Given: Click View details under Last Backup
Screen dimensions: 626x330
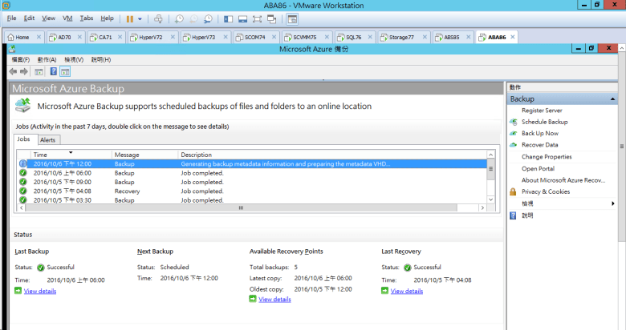Looking at the screenshot, I should (x=40, y=291).
